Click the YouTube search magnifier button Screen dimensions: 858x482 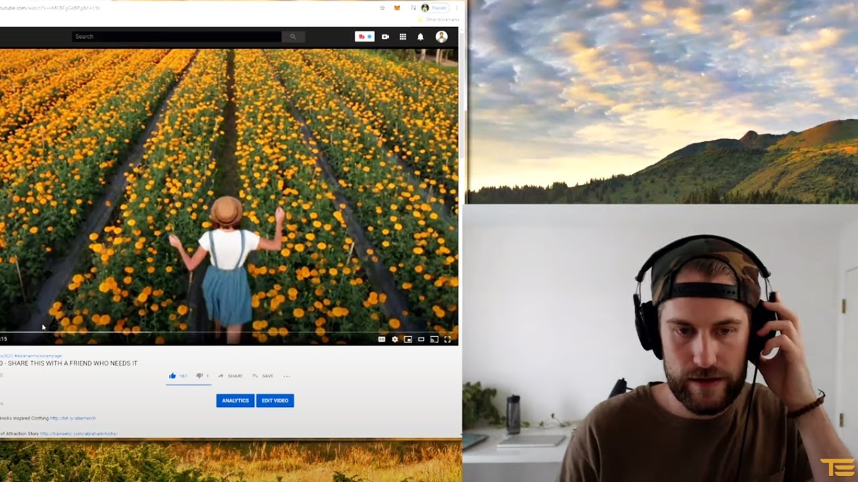[x=293, y=37]
